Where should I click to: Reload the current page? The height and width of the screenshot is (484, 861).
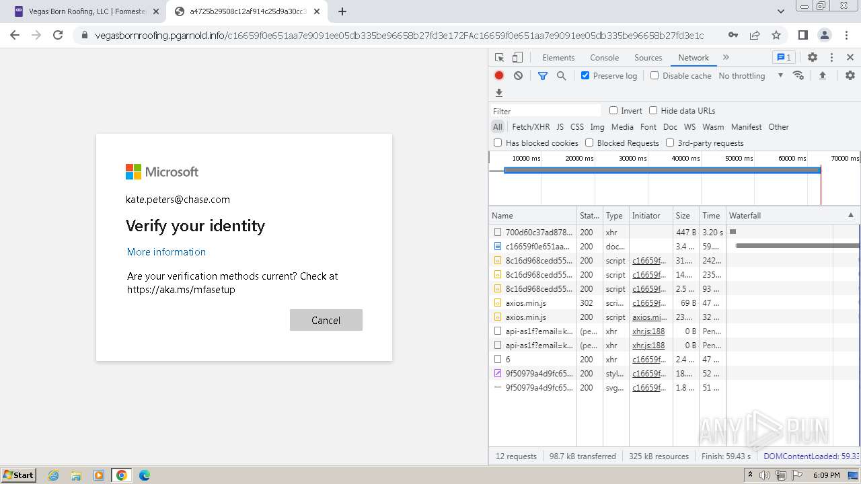pyautogui.click(x=58, y=35)
